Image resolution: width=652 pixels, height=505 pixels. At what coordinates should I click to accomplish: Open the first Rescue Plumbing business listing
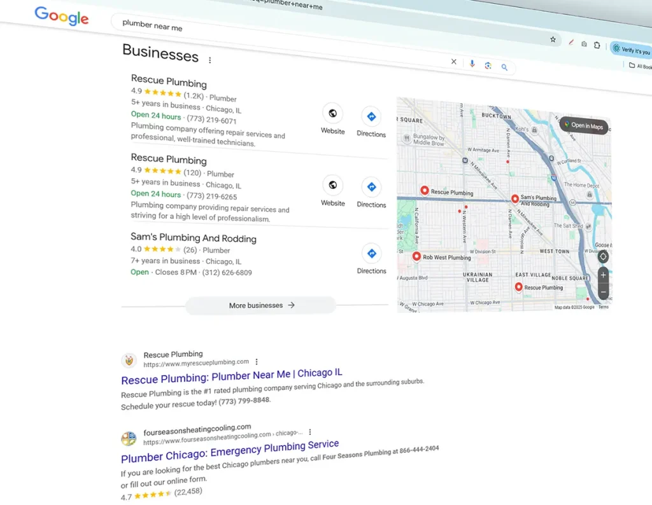click(168, 81)
